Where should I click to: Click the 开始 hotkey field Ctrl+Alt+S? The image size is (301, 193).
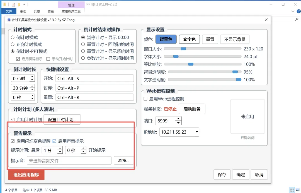pos(94,79)
